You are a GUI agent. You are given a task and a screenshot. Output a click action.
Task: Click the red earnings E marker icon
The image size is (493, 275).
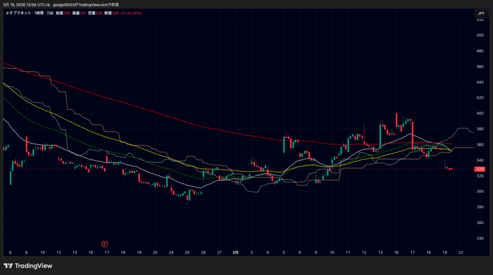104,244
